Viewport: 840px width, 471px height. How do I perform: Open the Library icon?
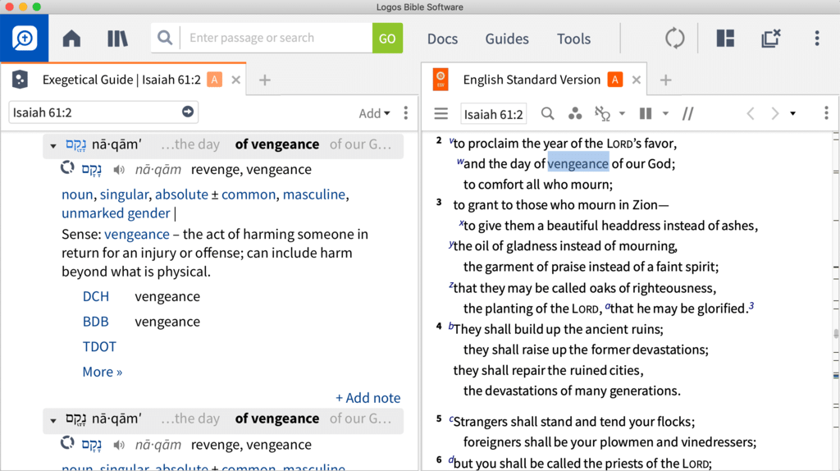pyautogui.click(x=117, y=39)
